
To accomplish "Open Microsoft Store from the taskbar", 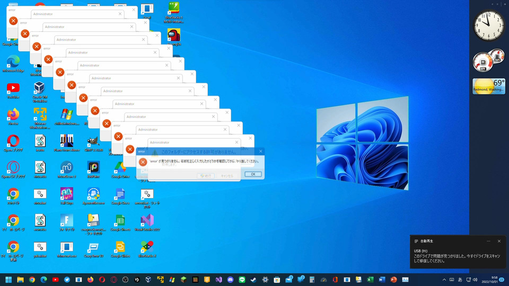I will (x=277, y=280).
